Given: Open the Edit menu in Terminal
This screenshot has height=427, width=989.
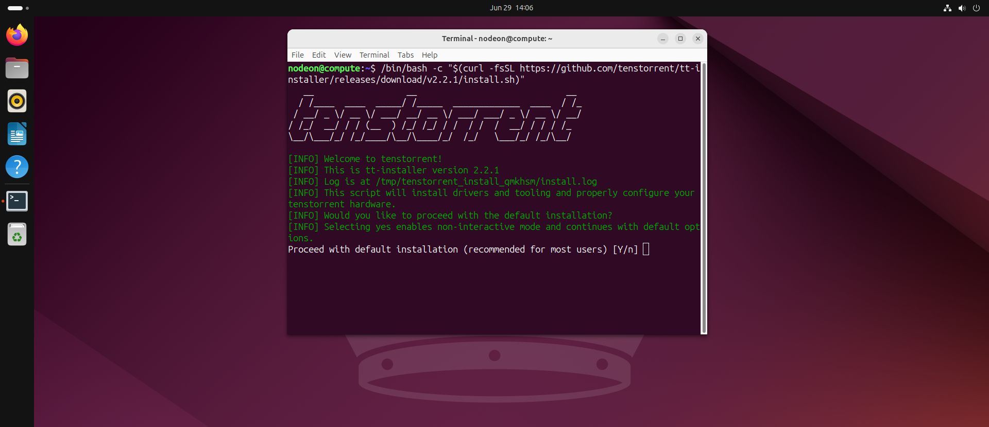Looking at the screenshot, I should (319, 55).
